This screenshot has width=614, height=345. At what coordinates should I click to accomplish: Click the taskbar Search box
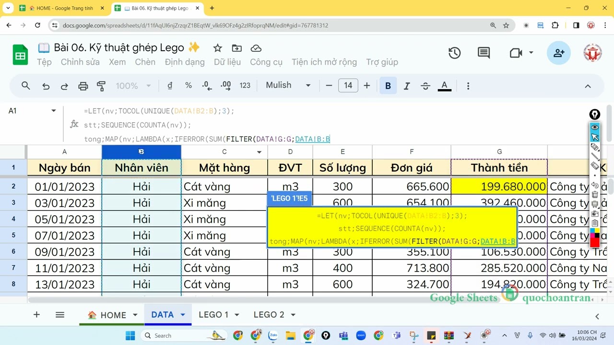[x=184, y=335]
